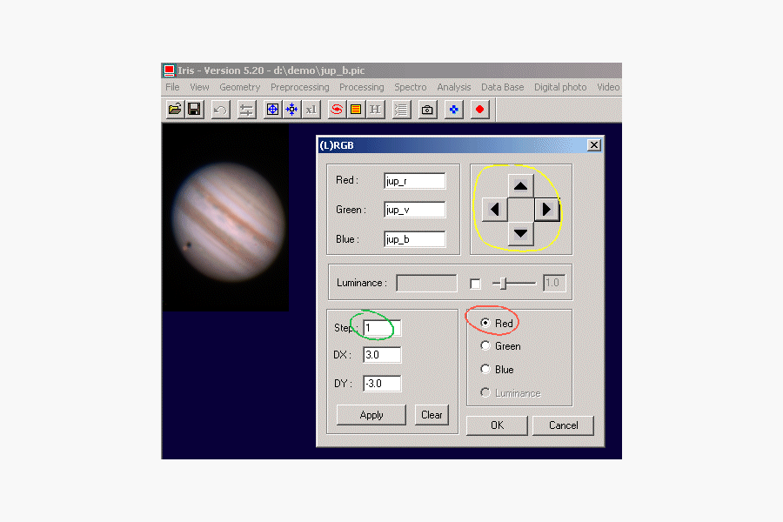Reset zoom with the x1 icon

tap(311, 110)
